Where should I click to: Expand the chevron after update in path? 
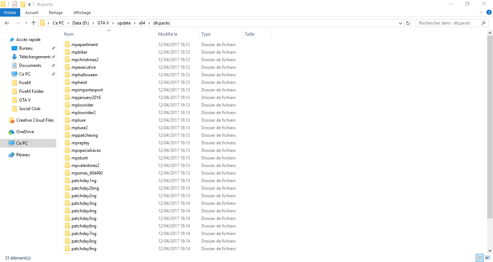tap(135, 23)
